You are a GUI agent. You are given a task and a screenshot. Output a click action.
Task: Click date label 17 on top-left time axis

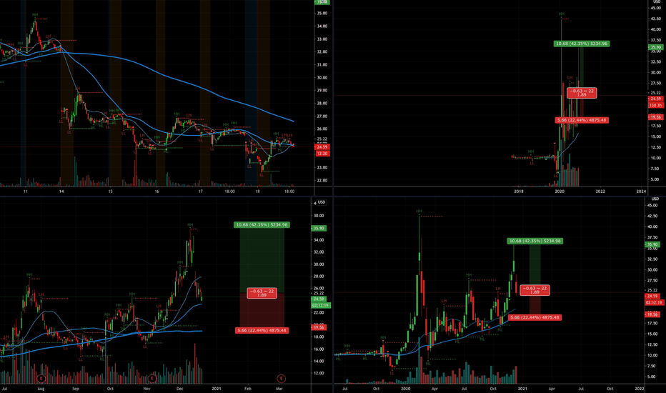point(201,191)
